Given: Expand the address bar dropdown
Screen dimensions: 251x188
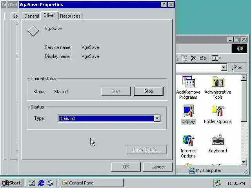Looking at the screenshot, I should [224, 67].
